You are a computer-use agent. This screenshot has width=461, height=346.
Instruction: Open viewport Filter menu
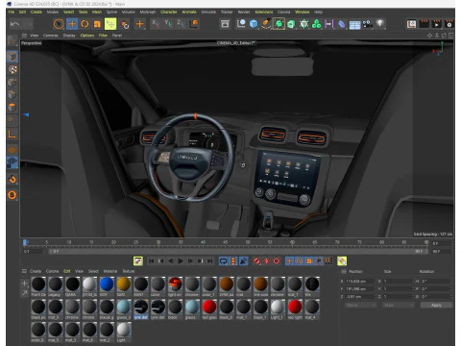click(x=103, y=36)
